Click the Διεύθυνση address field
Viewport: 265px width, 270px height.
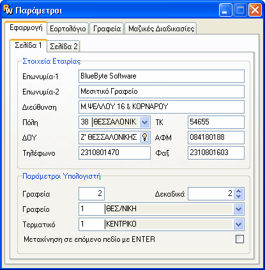click(x=162, y=107)
